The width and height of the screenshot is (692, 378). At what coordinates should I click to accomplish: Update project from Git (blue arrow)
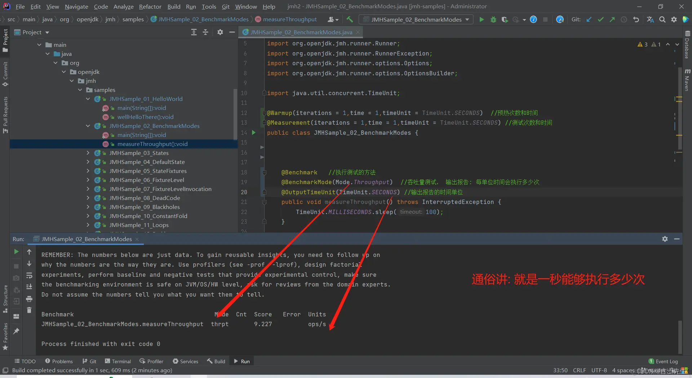click(x=589, y=19)
